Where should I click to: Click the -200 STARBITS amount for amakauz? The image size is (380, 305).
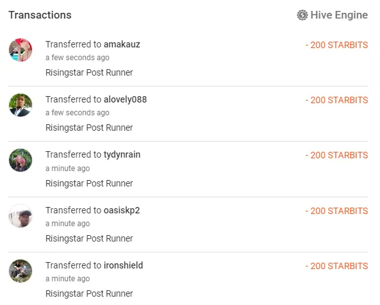(336, 45)
